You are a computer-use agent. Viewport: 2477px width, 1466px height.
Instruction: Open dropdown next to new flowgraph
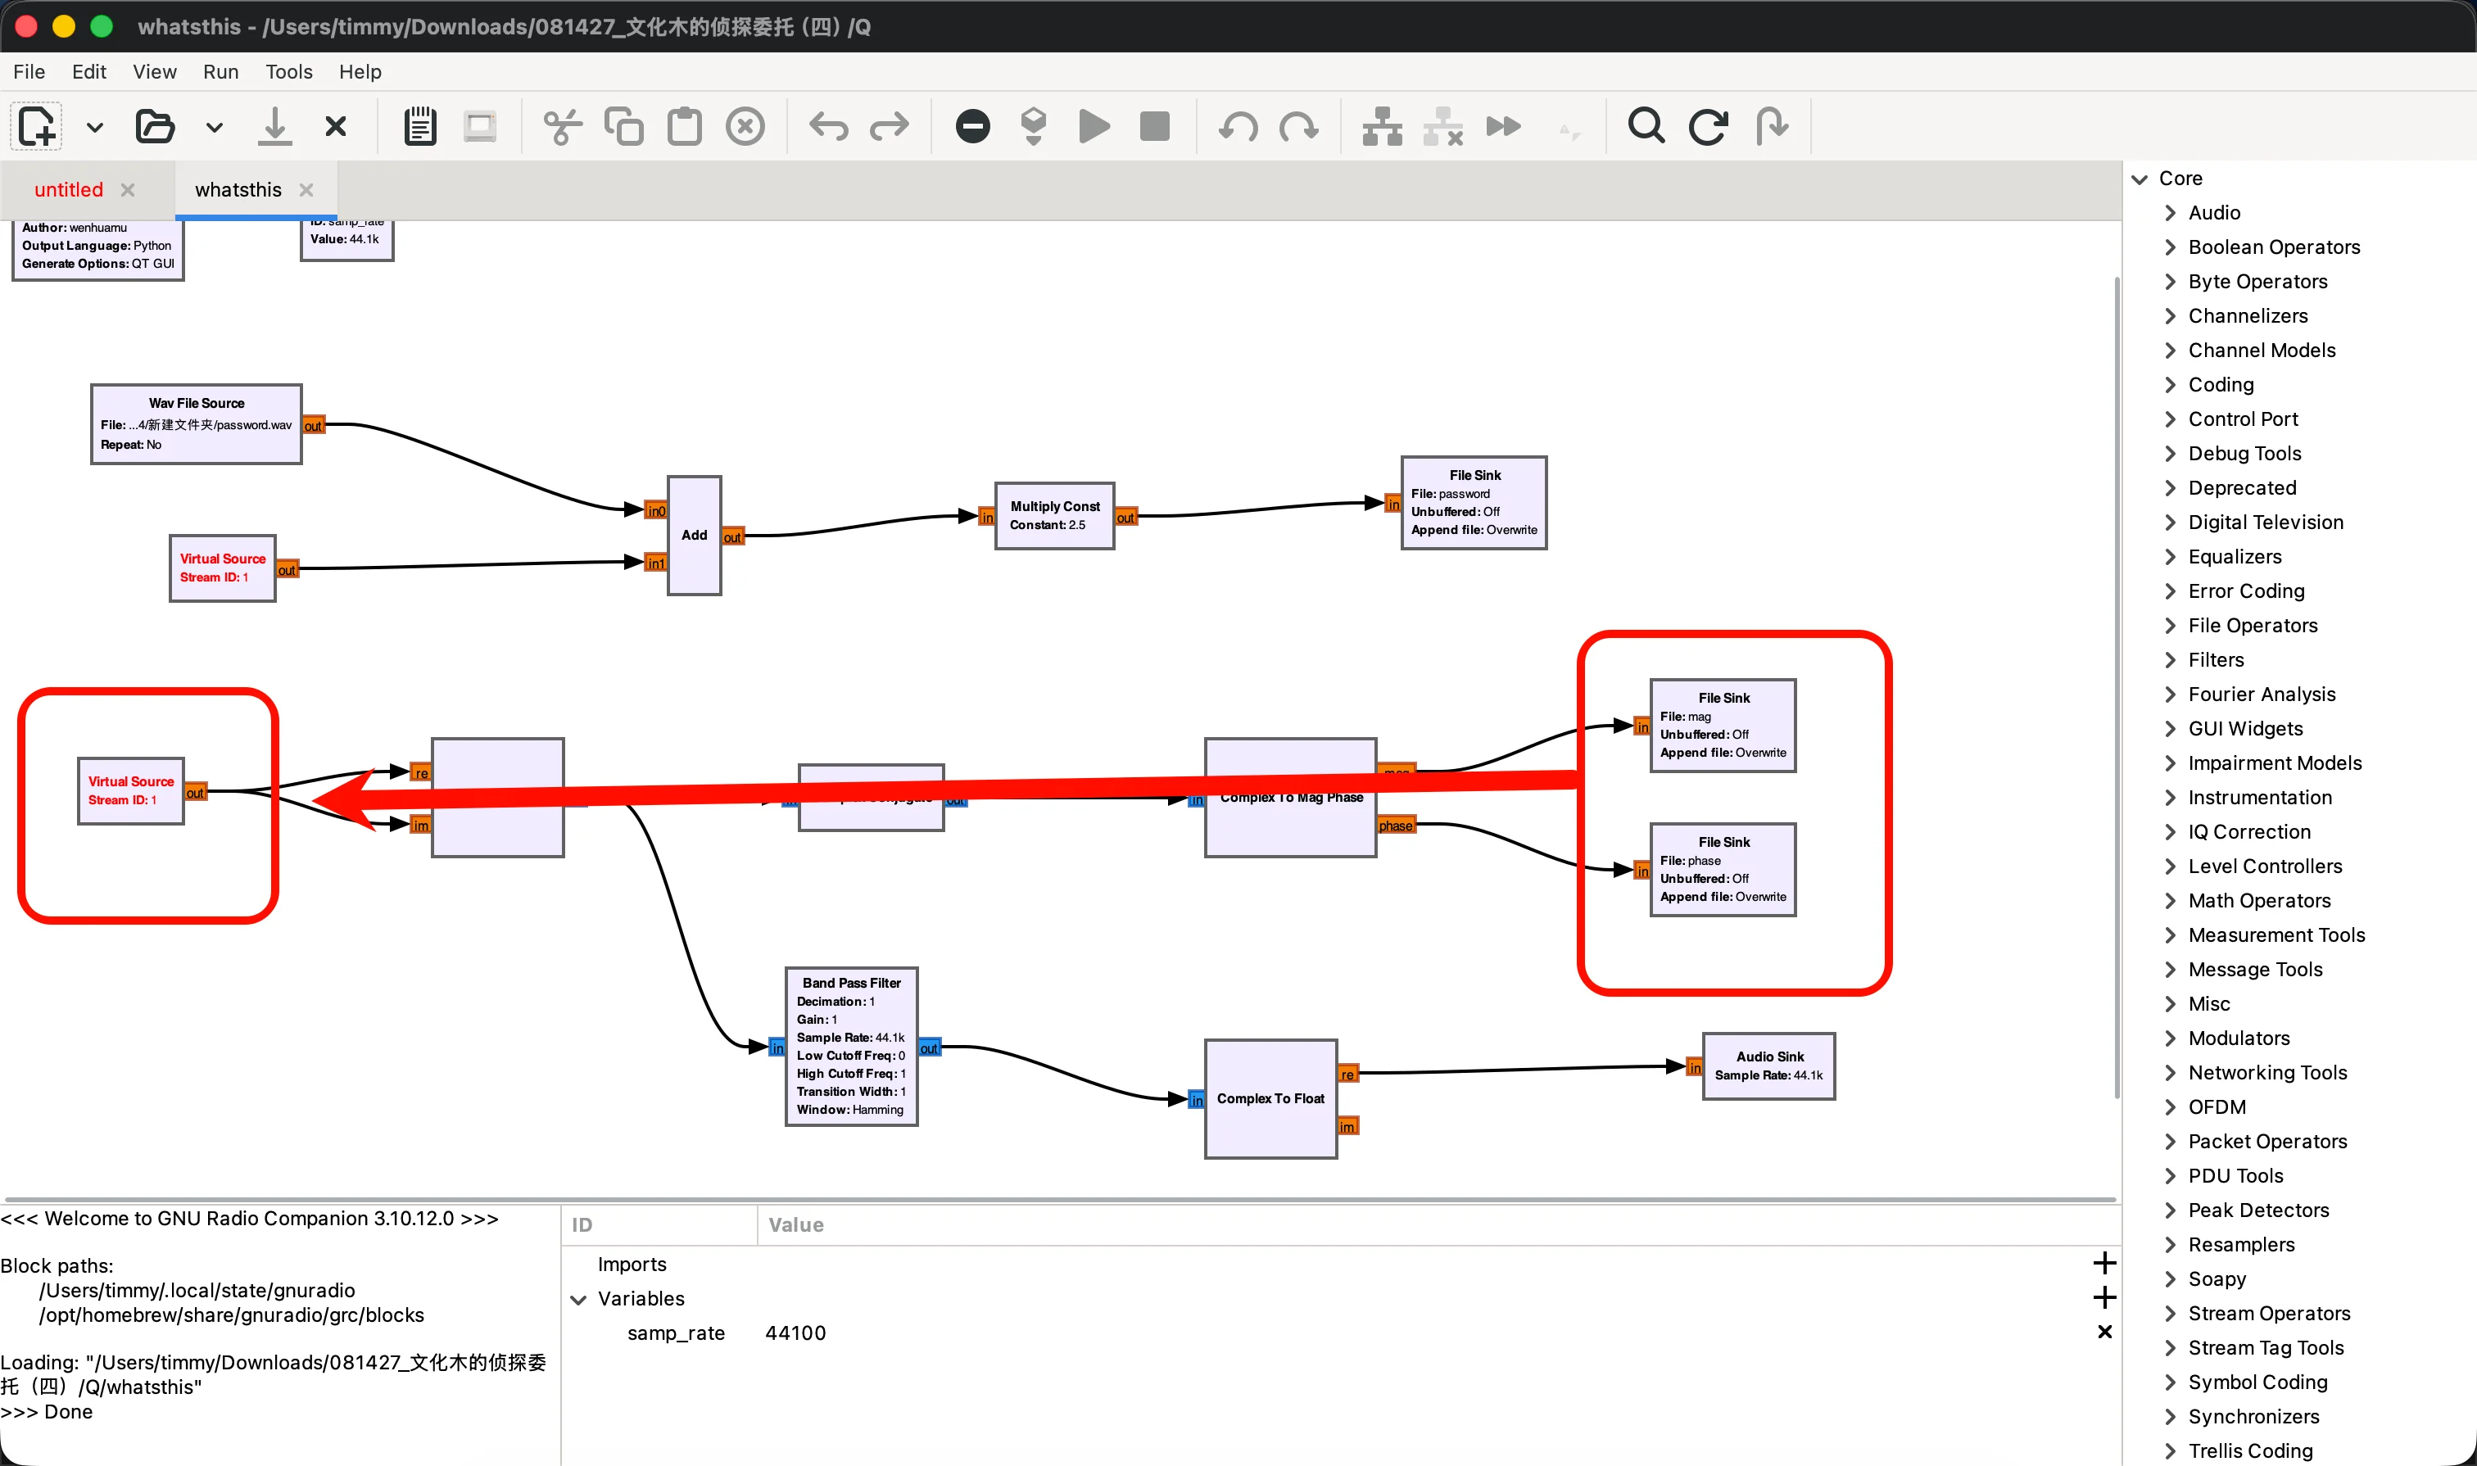95,126
